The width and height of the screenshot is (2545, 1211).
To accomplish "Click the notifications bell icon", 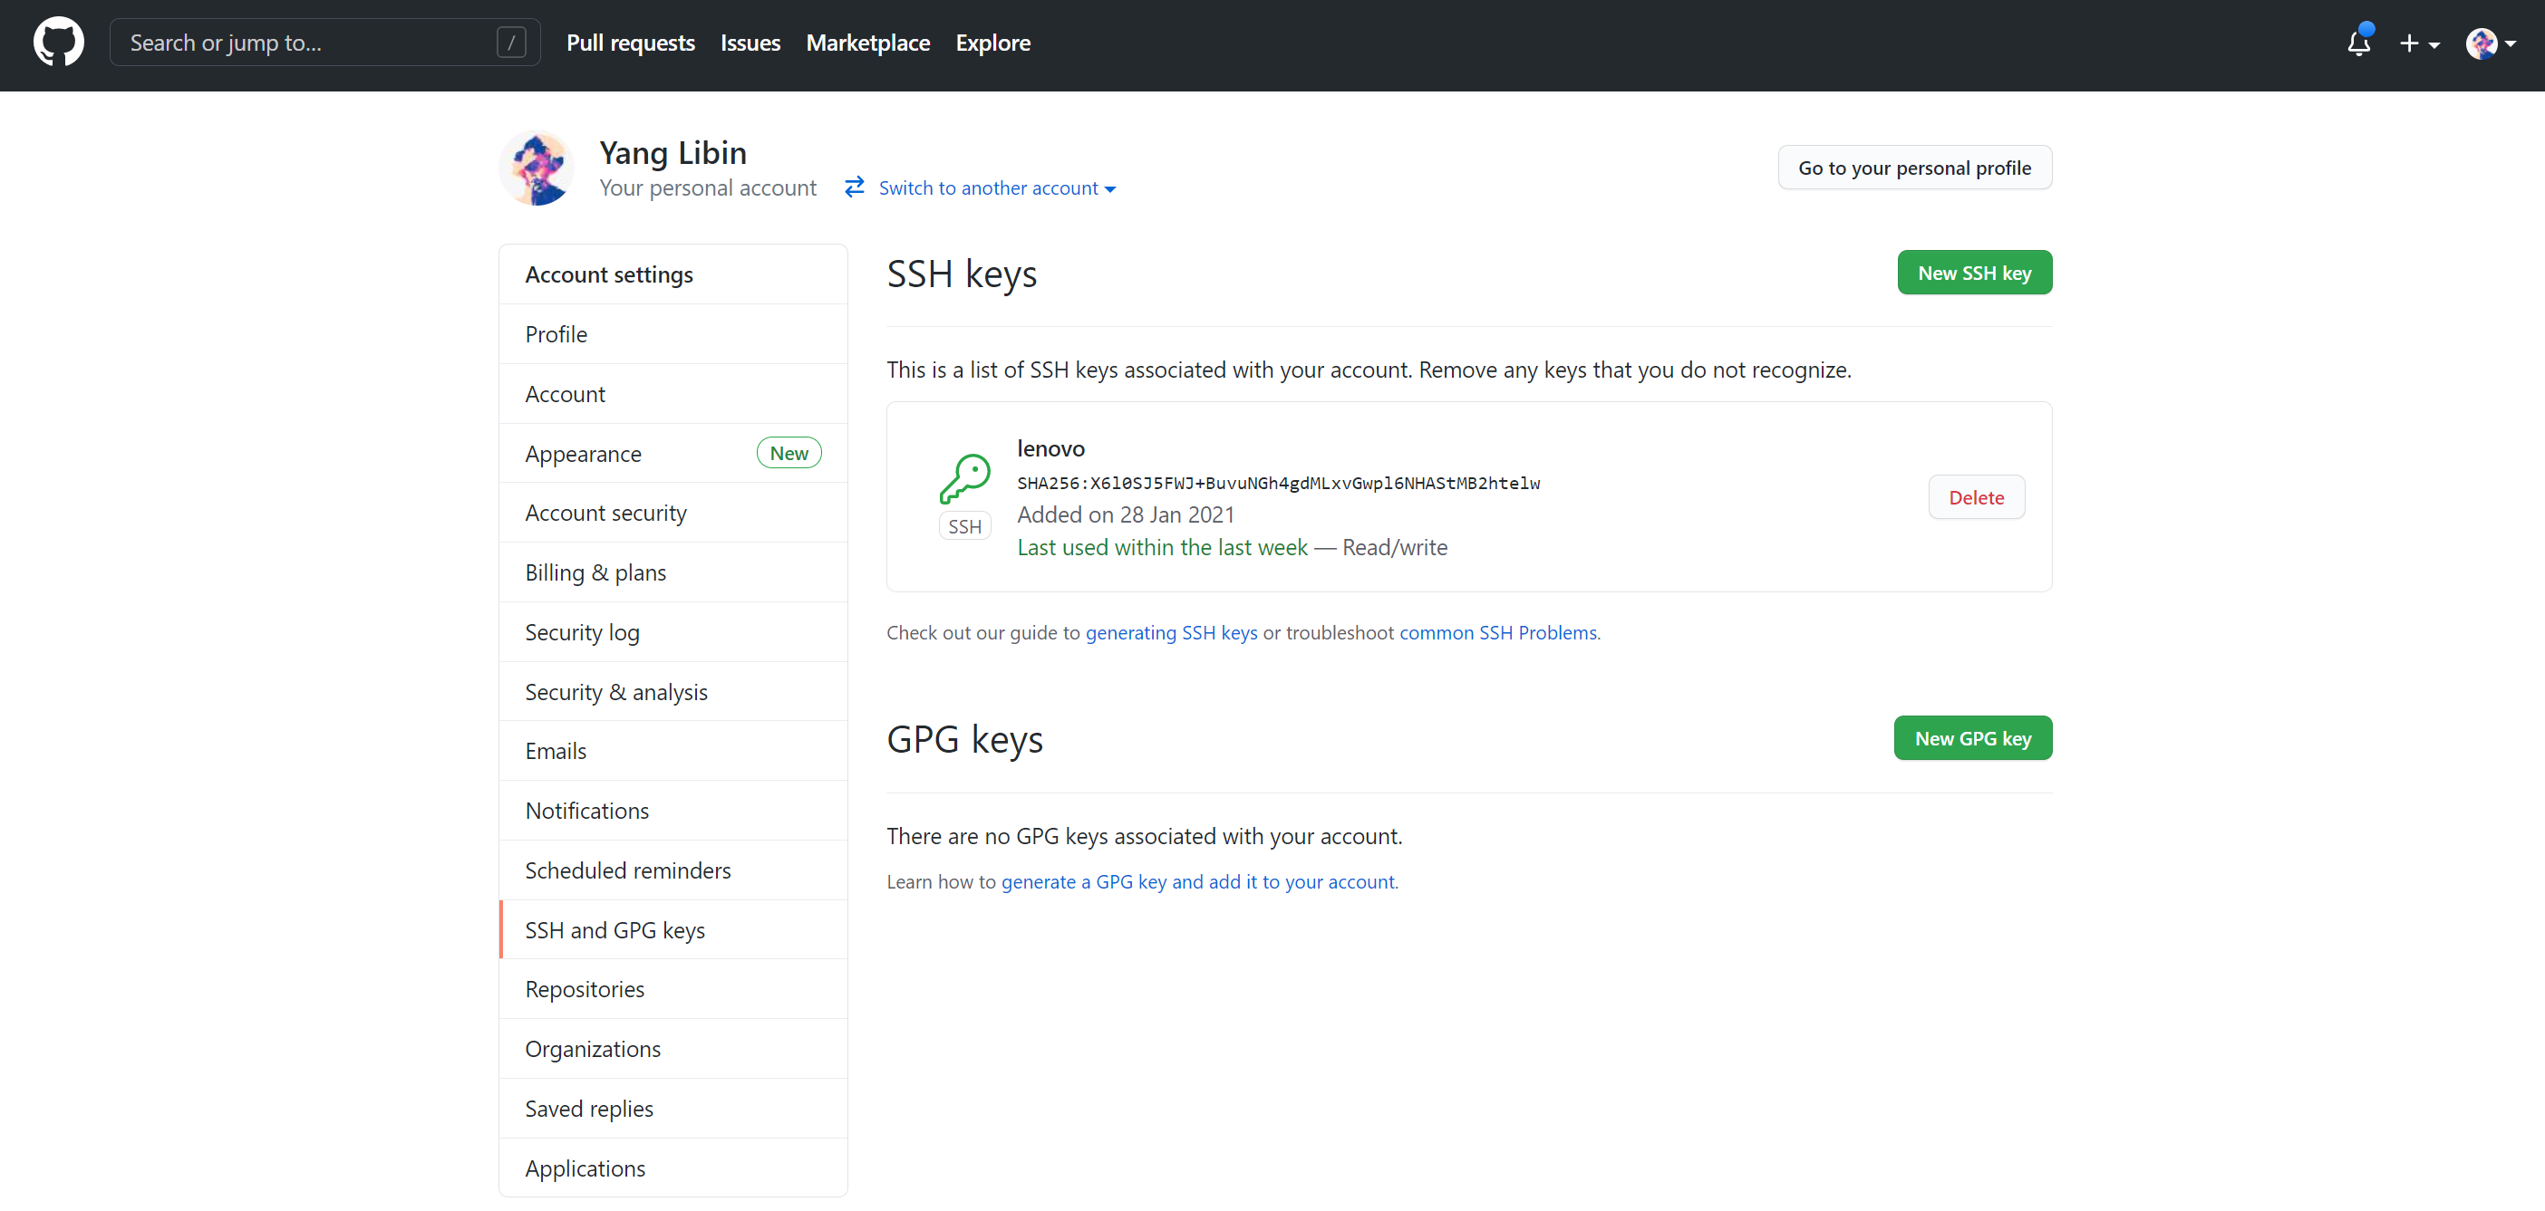I will (2360, 43).
